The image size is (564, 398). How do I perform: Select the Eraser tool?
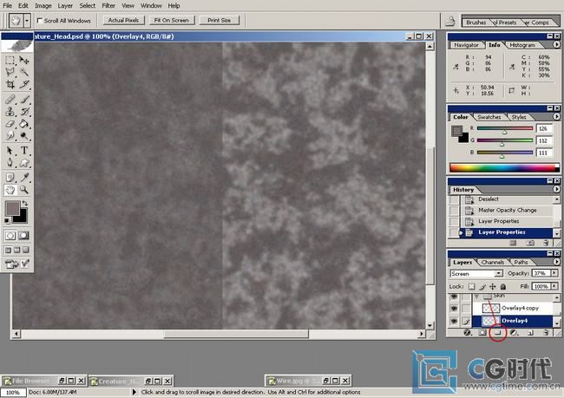pos(10,124)
